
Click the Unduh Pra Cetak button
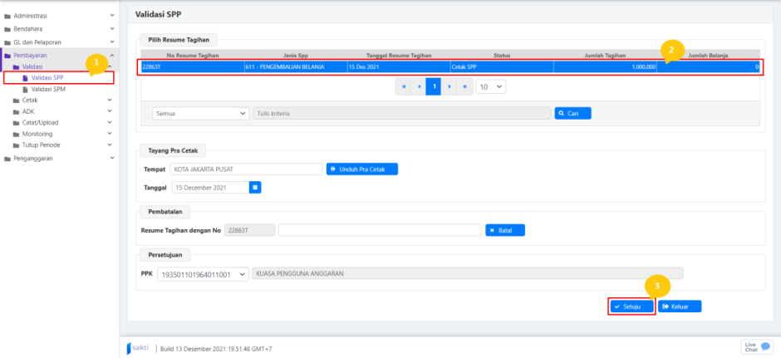point(362,169)
